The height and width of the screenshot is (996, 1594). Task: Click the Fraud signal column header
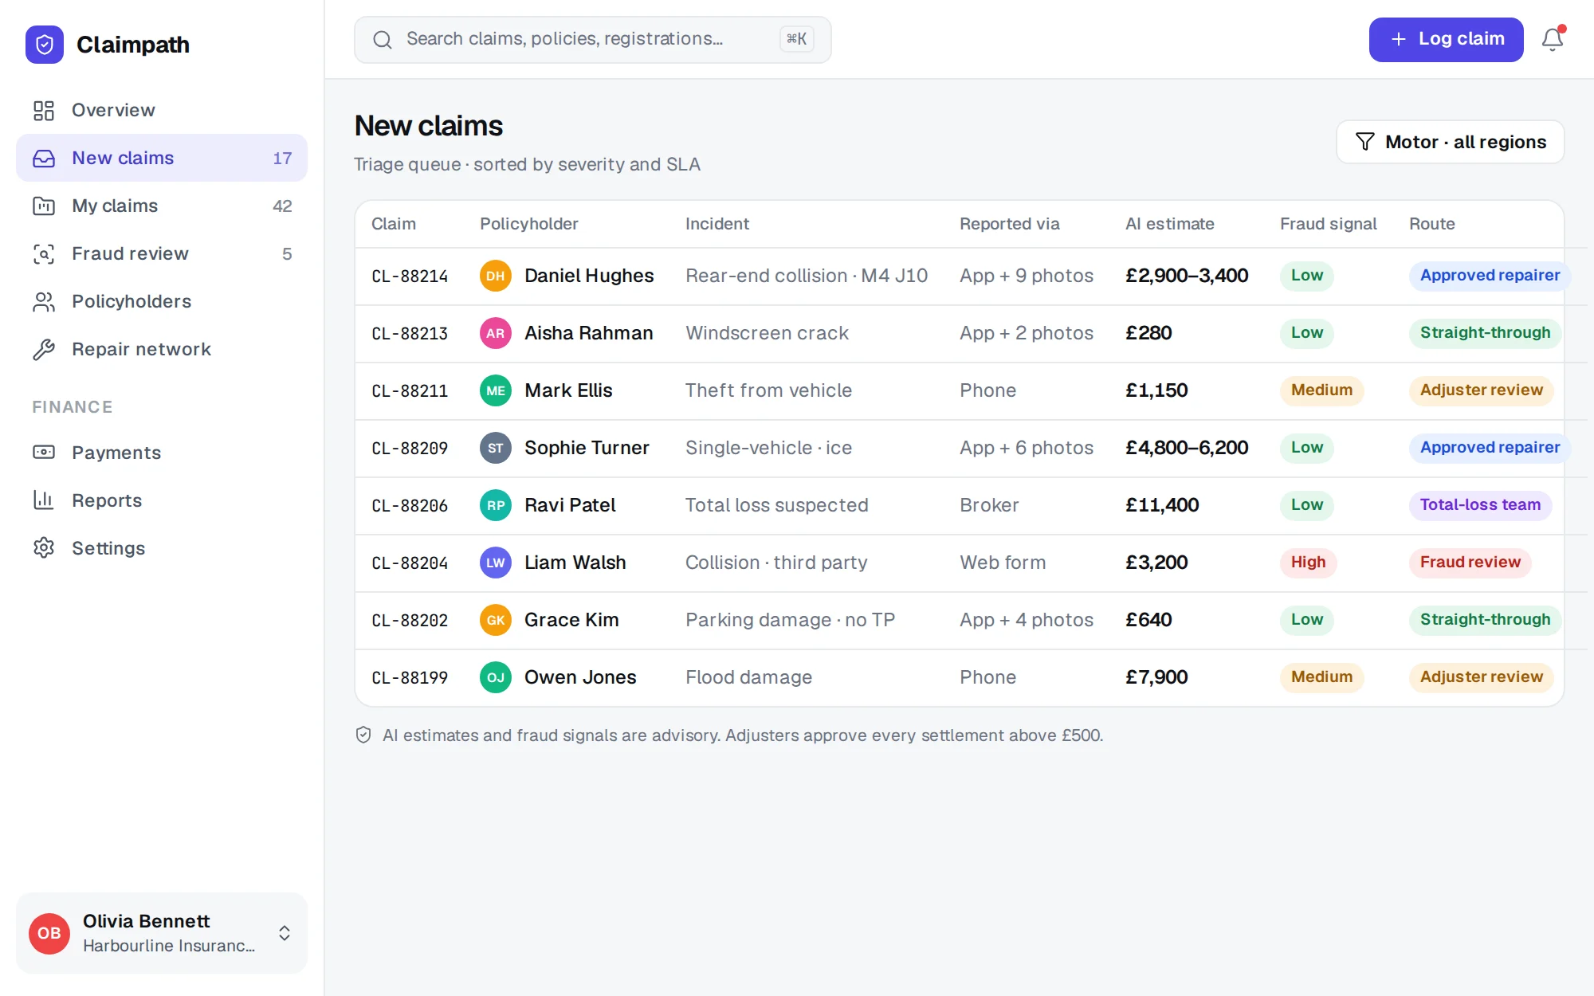1328,224
